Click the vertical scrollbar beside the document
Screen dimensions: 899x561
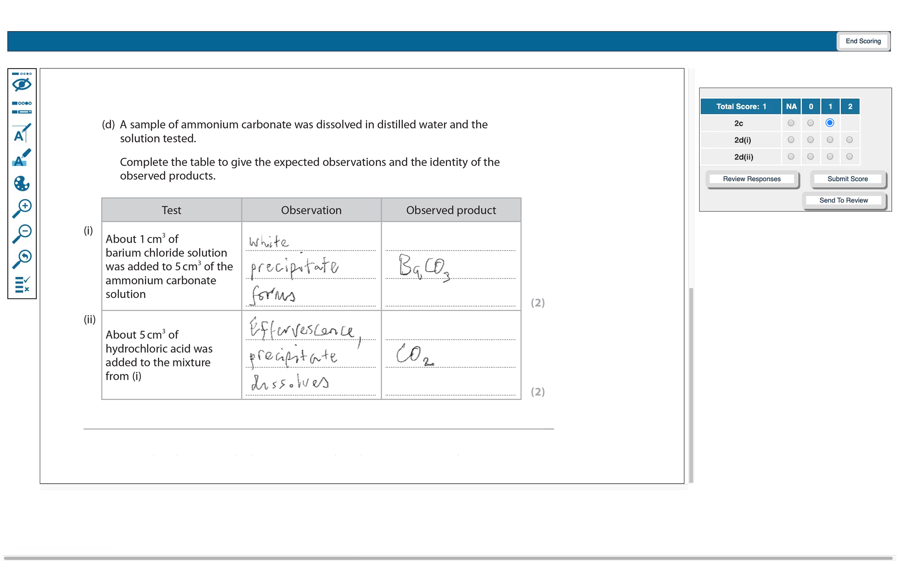[x=691, y=384]
